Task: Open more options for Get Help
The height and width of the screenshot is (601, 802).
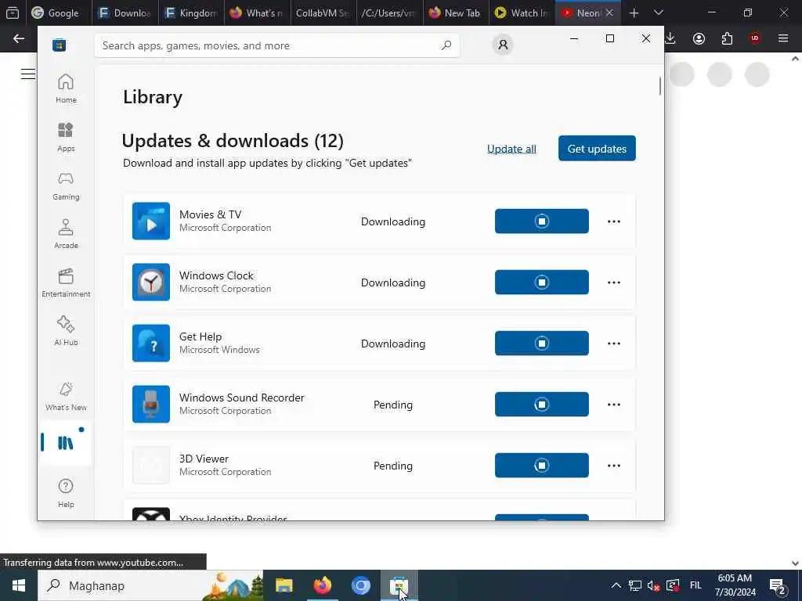Action: [614, 344]
